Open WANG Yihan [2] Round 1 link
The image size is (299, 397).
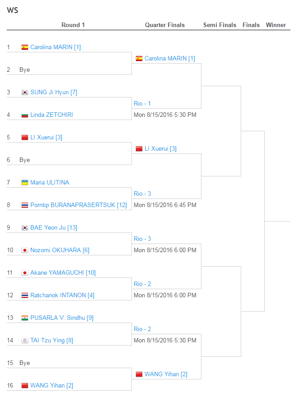click(51, 386)
